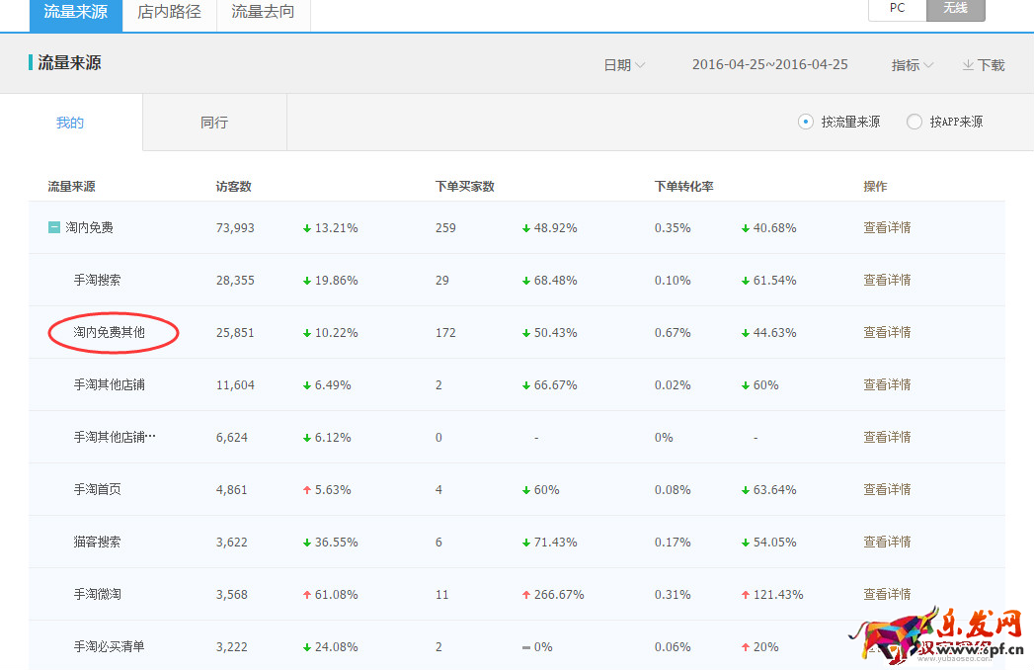View details for 淘内免费其他 row
Viewport: 1034px width, 670px height.
click(x=887, y=333)
